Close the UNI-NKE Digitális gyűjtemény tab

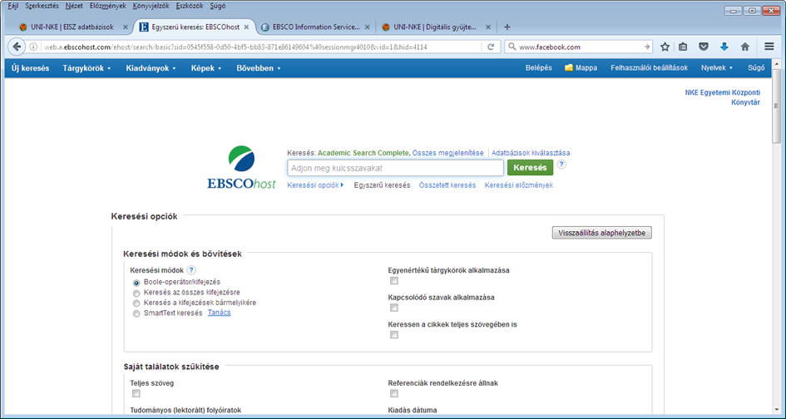pos(489,27)
